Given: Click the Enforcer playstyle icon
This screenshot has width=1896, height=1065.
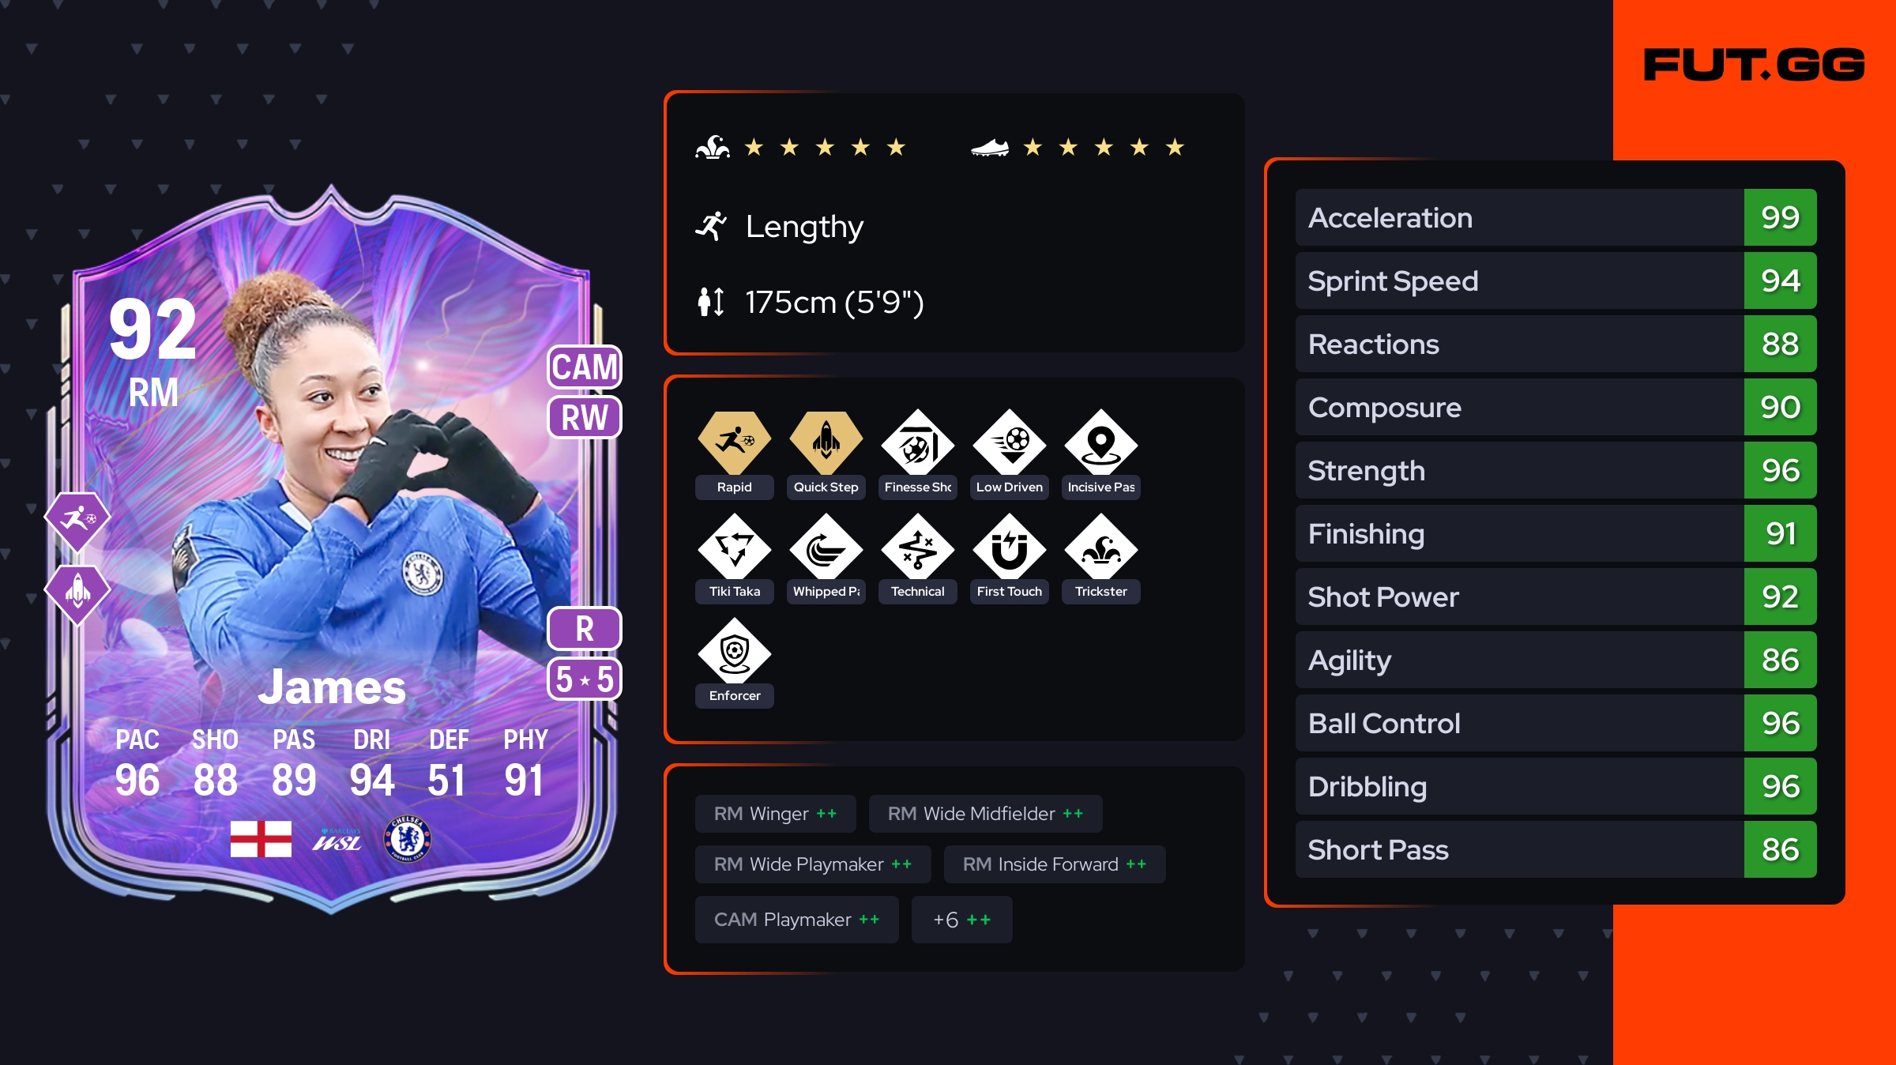Looking at the screenshot, I should (734, 650).
